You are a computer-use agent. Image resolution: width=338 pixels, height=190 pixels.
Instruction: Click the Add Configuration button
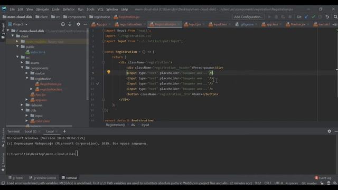tap(248, 17)
